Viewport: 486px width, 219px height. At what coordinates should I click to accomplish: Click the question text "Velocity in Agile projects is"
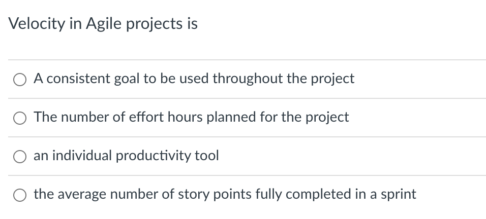pyautogui.click(x=103, y=24)
